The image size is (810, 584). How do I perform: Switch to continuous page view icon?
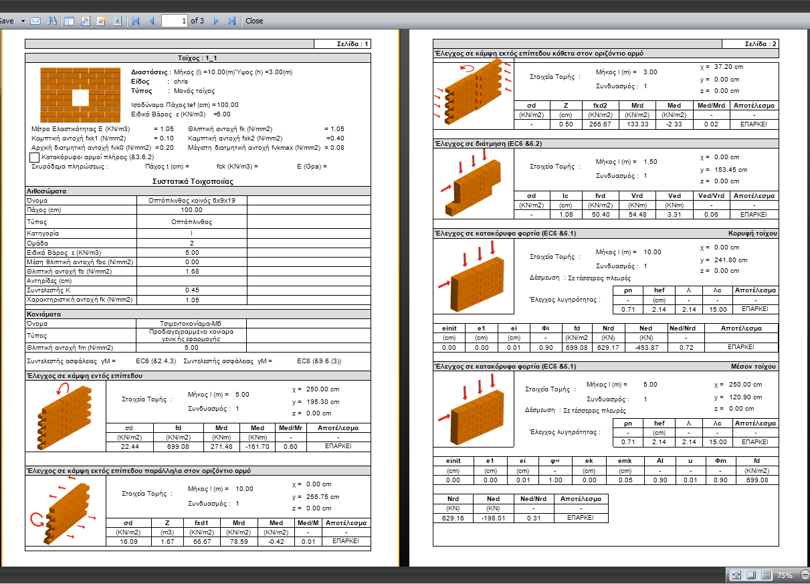coord(766,575)
